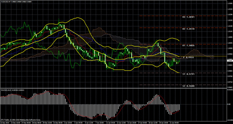Click the S1 0.9791 support label
233x124 pixels.
188,74
